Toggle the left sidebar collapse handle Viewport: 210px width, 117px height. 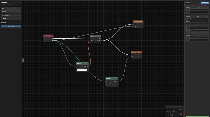coord(23,60)
